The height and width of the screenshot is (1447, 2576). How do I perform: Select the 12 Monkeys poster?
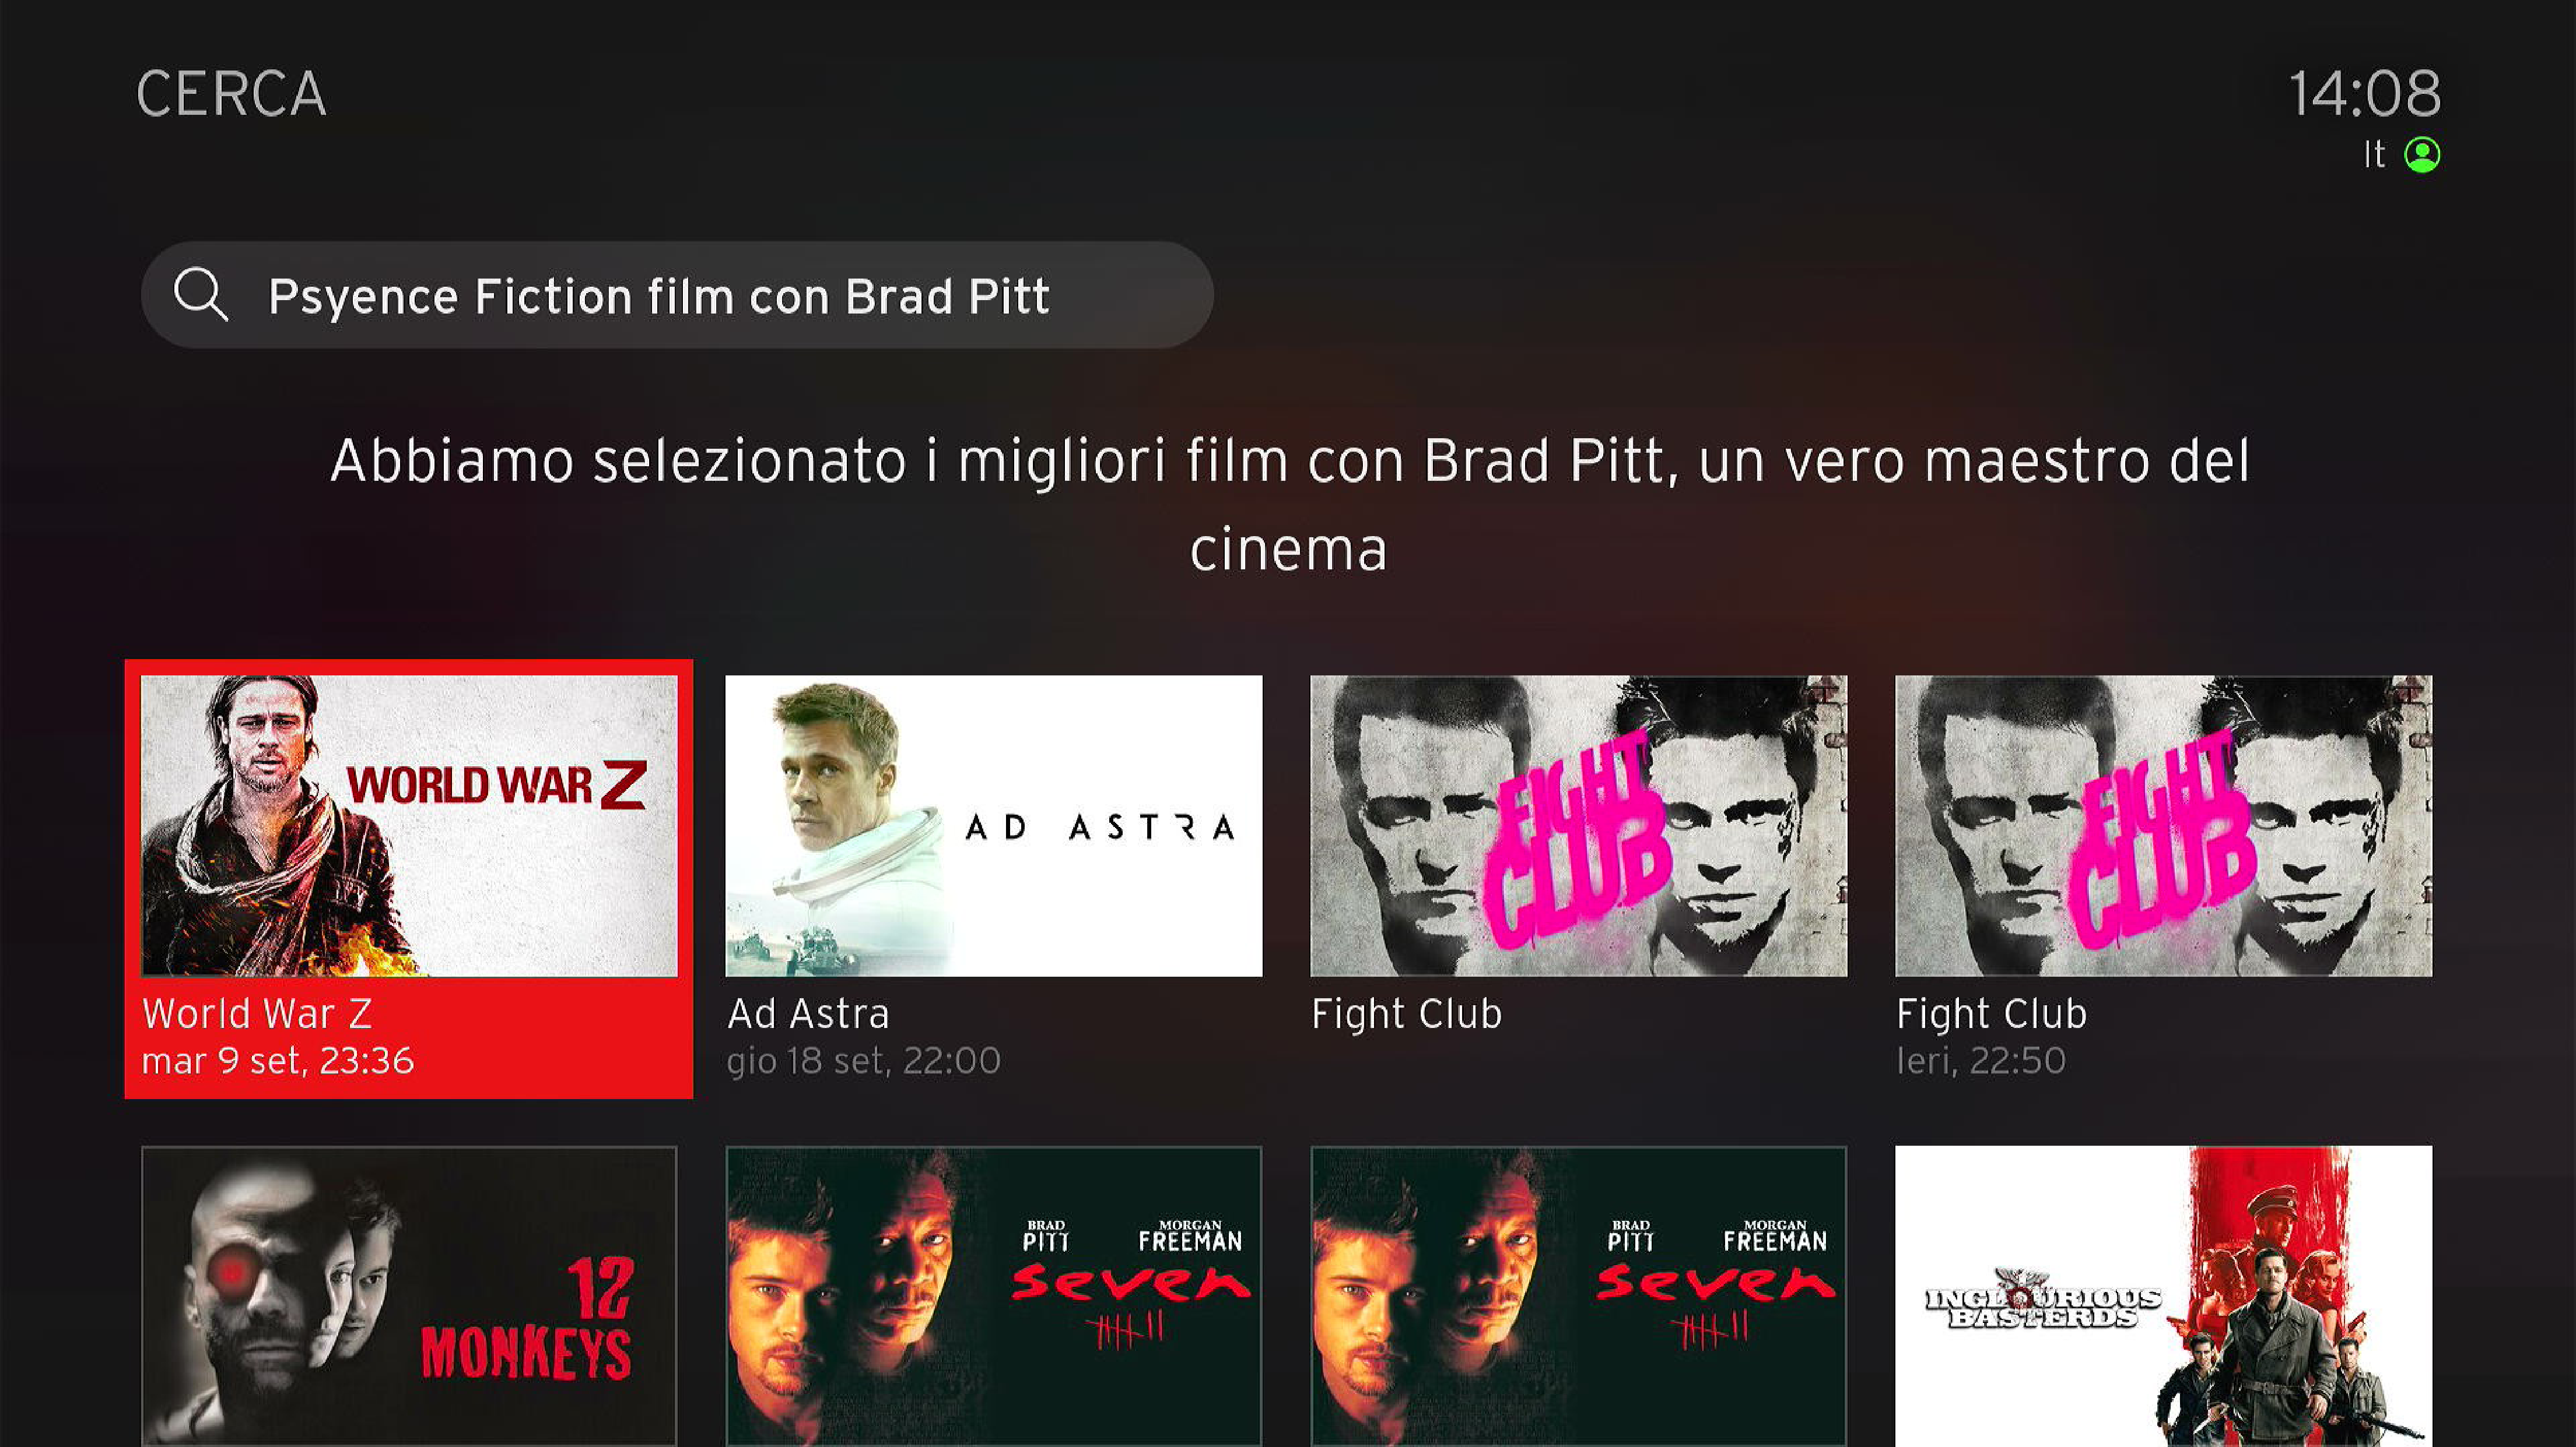coord(409,1296)
